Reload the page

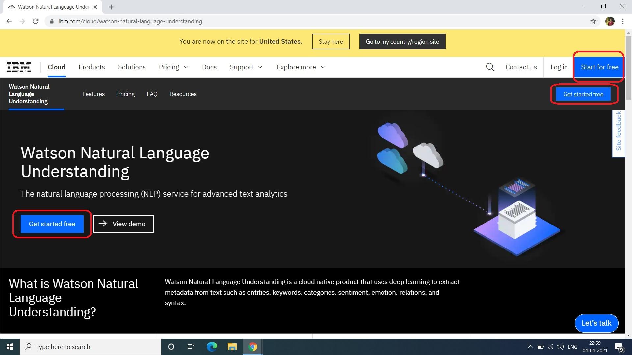pyautogui.click(x=36, y=21)
